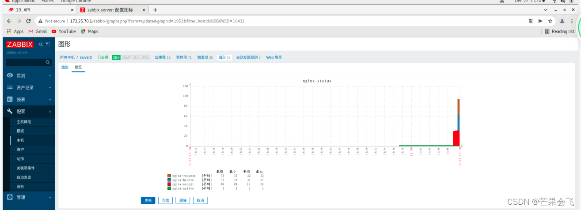Click the ZABBIX logo

(x=20, y=44)
